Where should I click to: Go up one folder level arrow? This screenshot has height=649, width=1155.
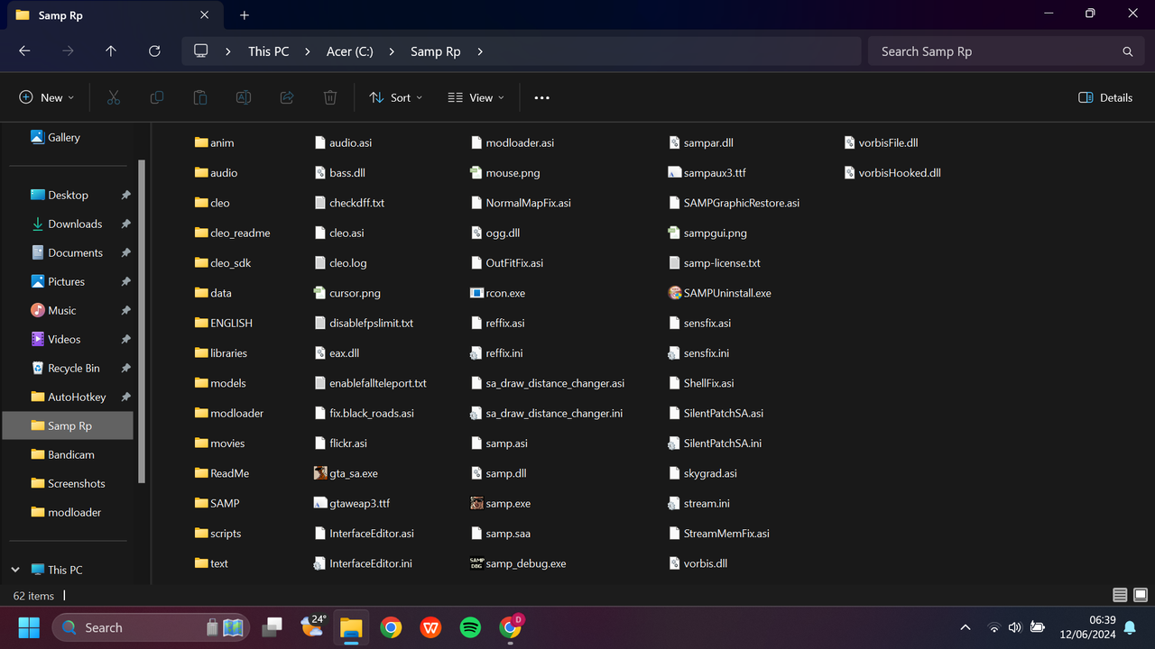click(x=111, y=51)
